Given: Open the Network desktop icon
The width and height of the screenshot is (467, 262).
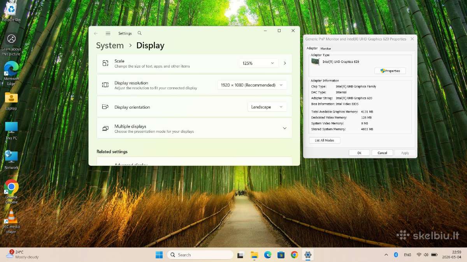Looking at the screenshot, I should (x=11, y=160).
